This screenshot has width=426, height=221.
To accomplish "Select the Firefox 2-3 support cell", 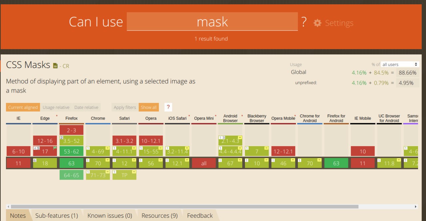I will (x=72, y=130).
